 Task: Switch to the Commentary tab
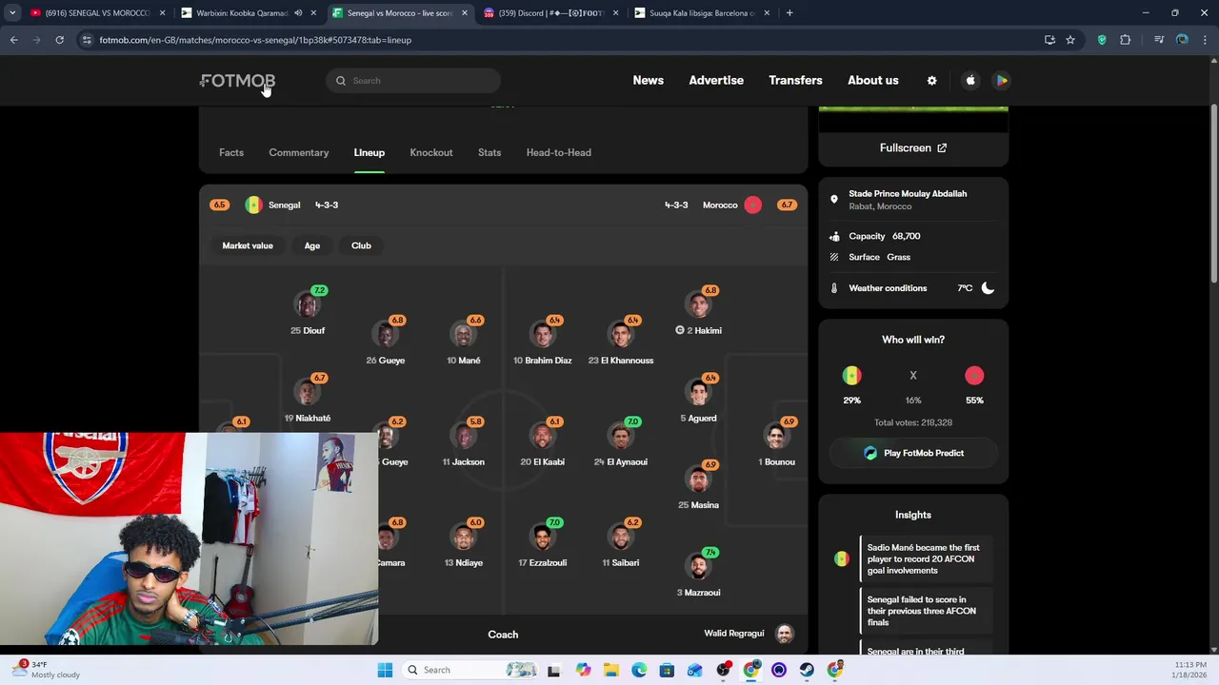pyautogui.click(x=299, y=152)
